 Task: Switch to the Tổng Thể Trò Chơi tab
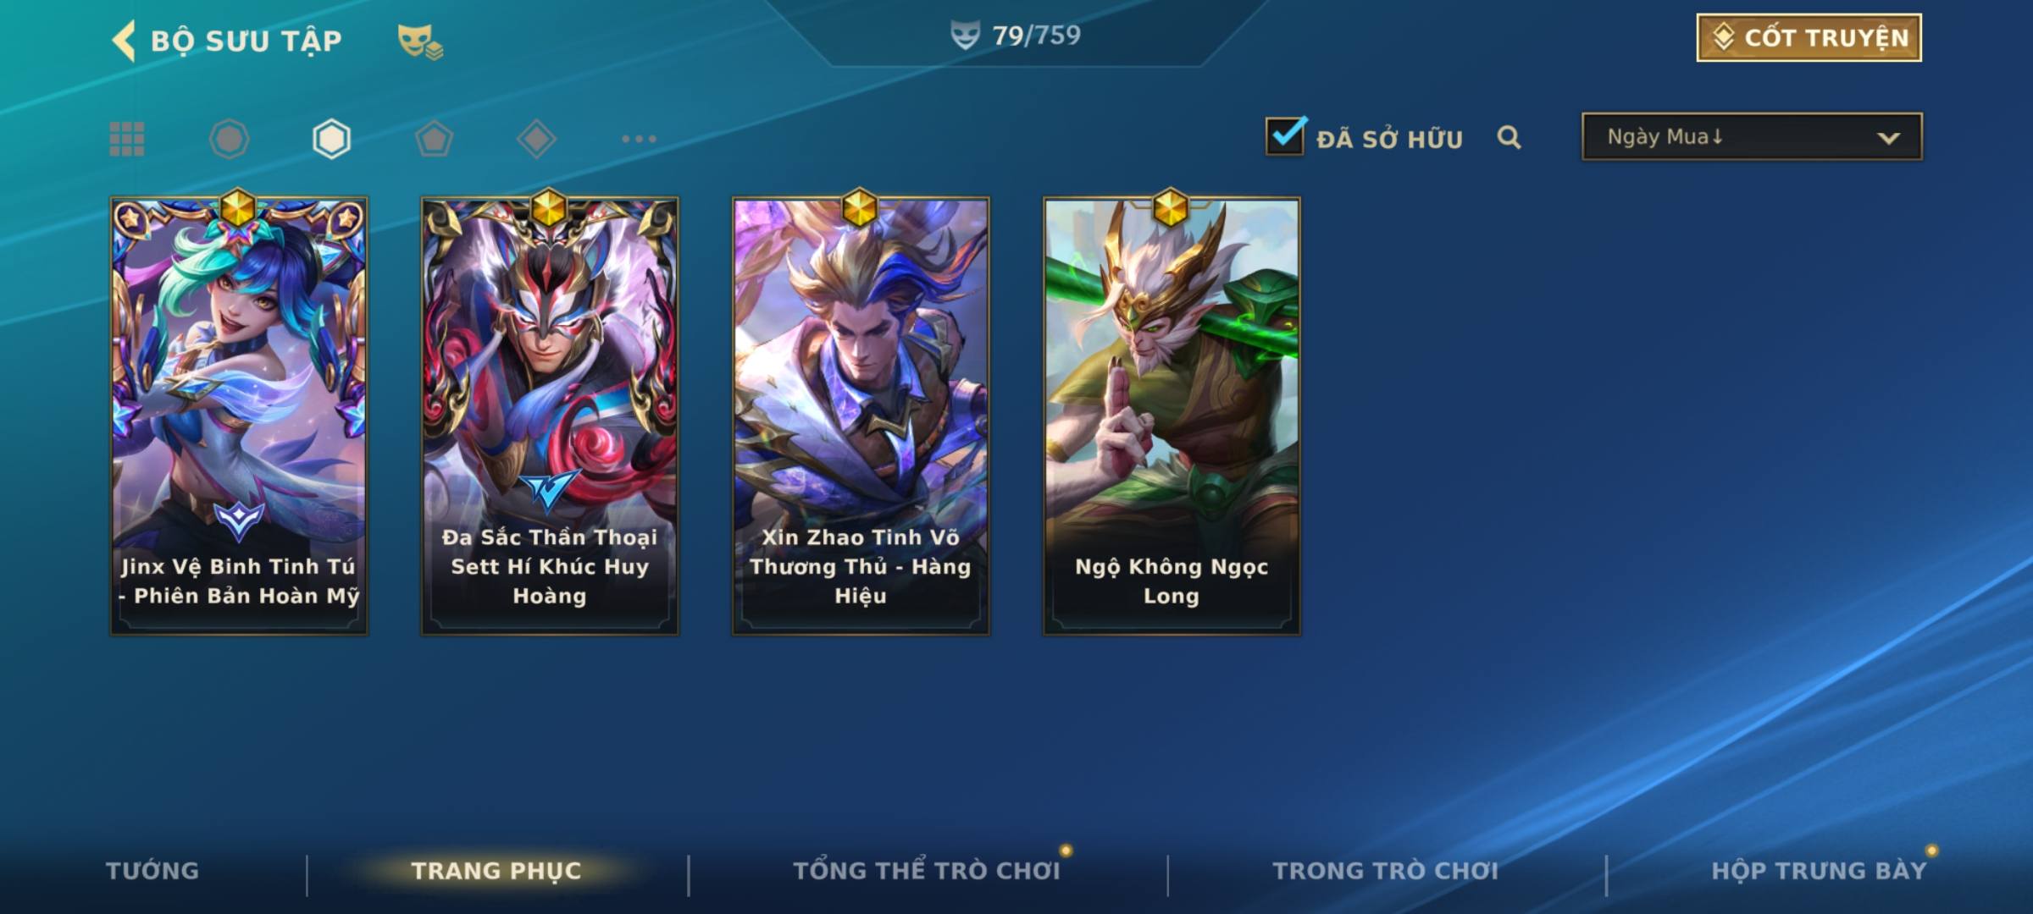[x=927, y=871]
